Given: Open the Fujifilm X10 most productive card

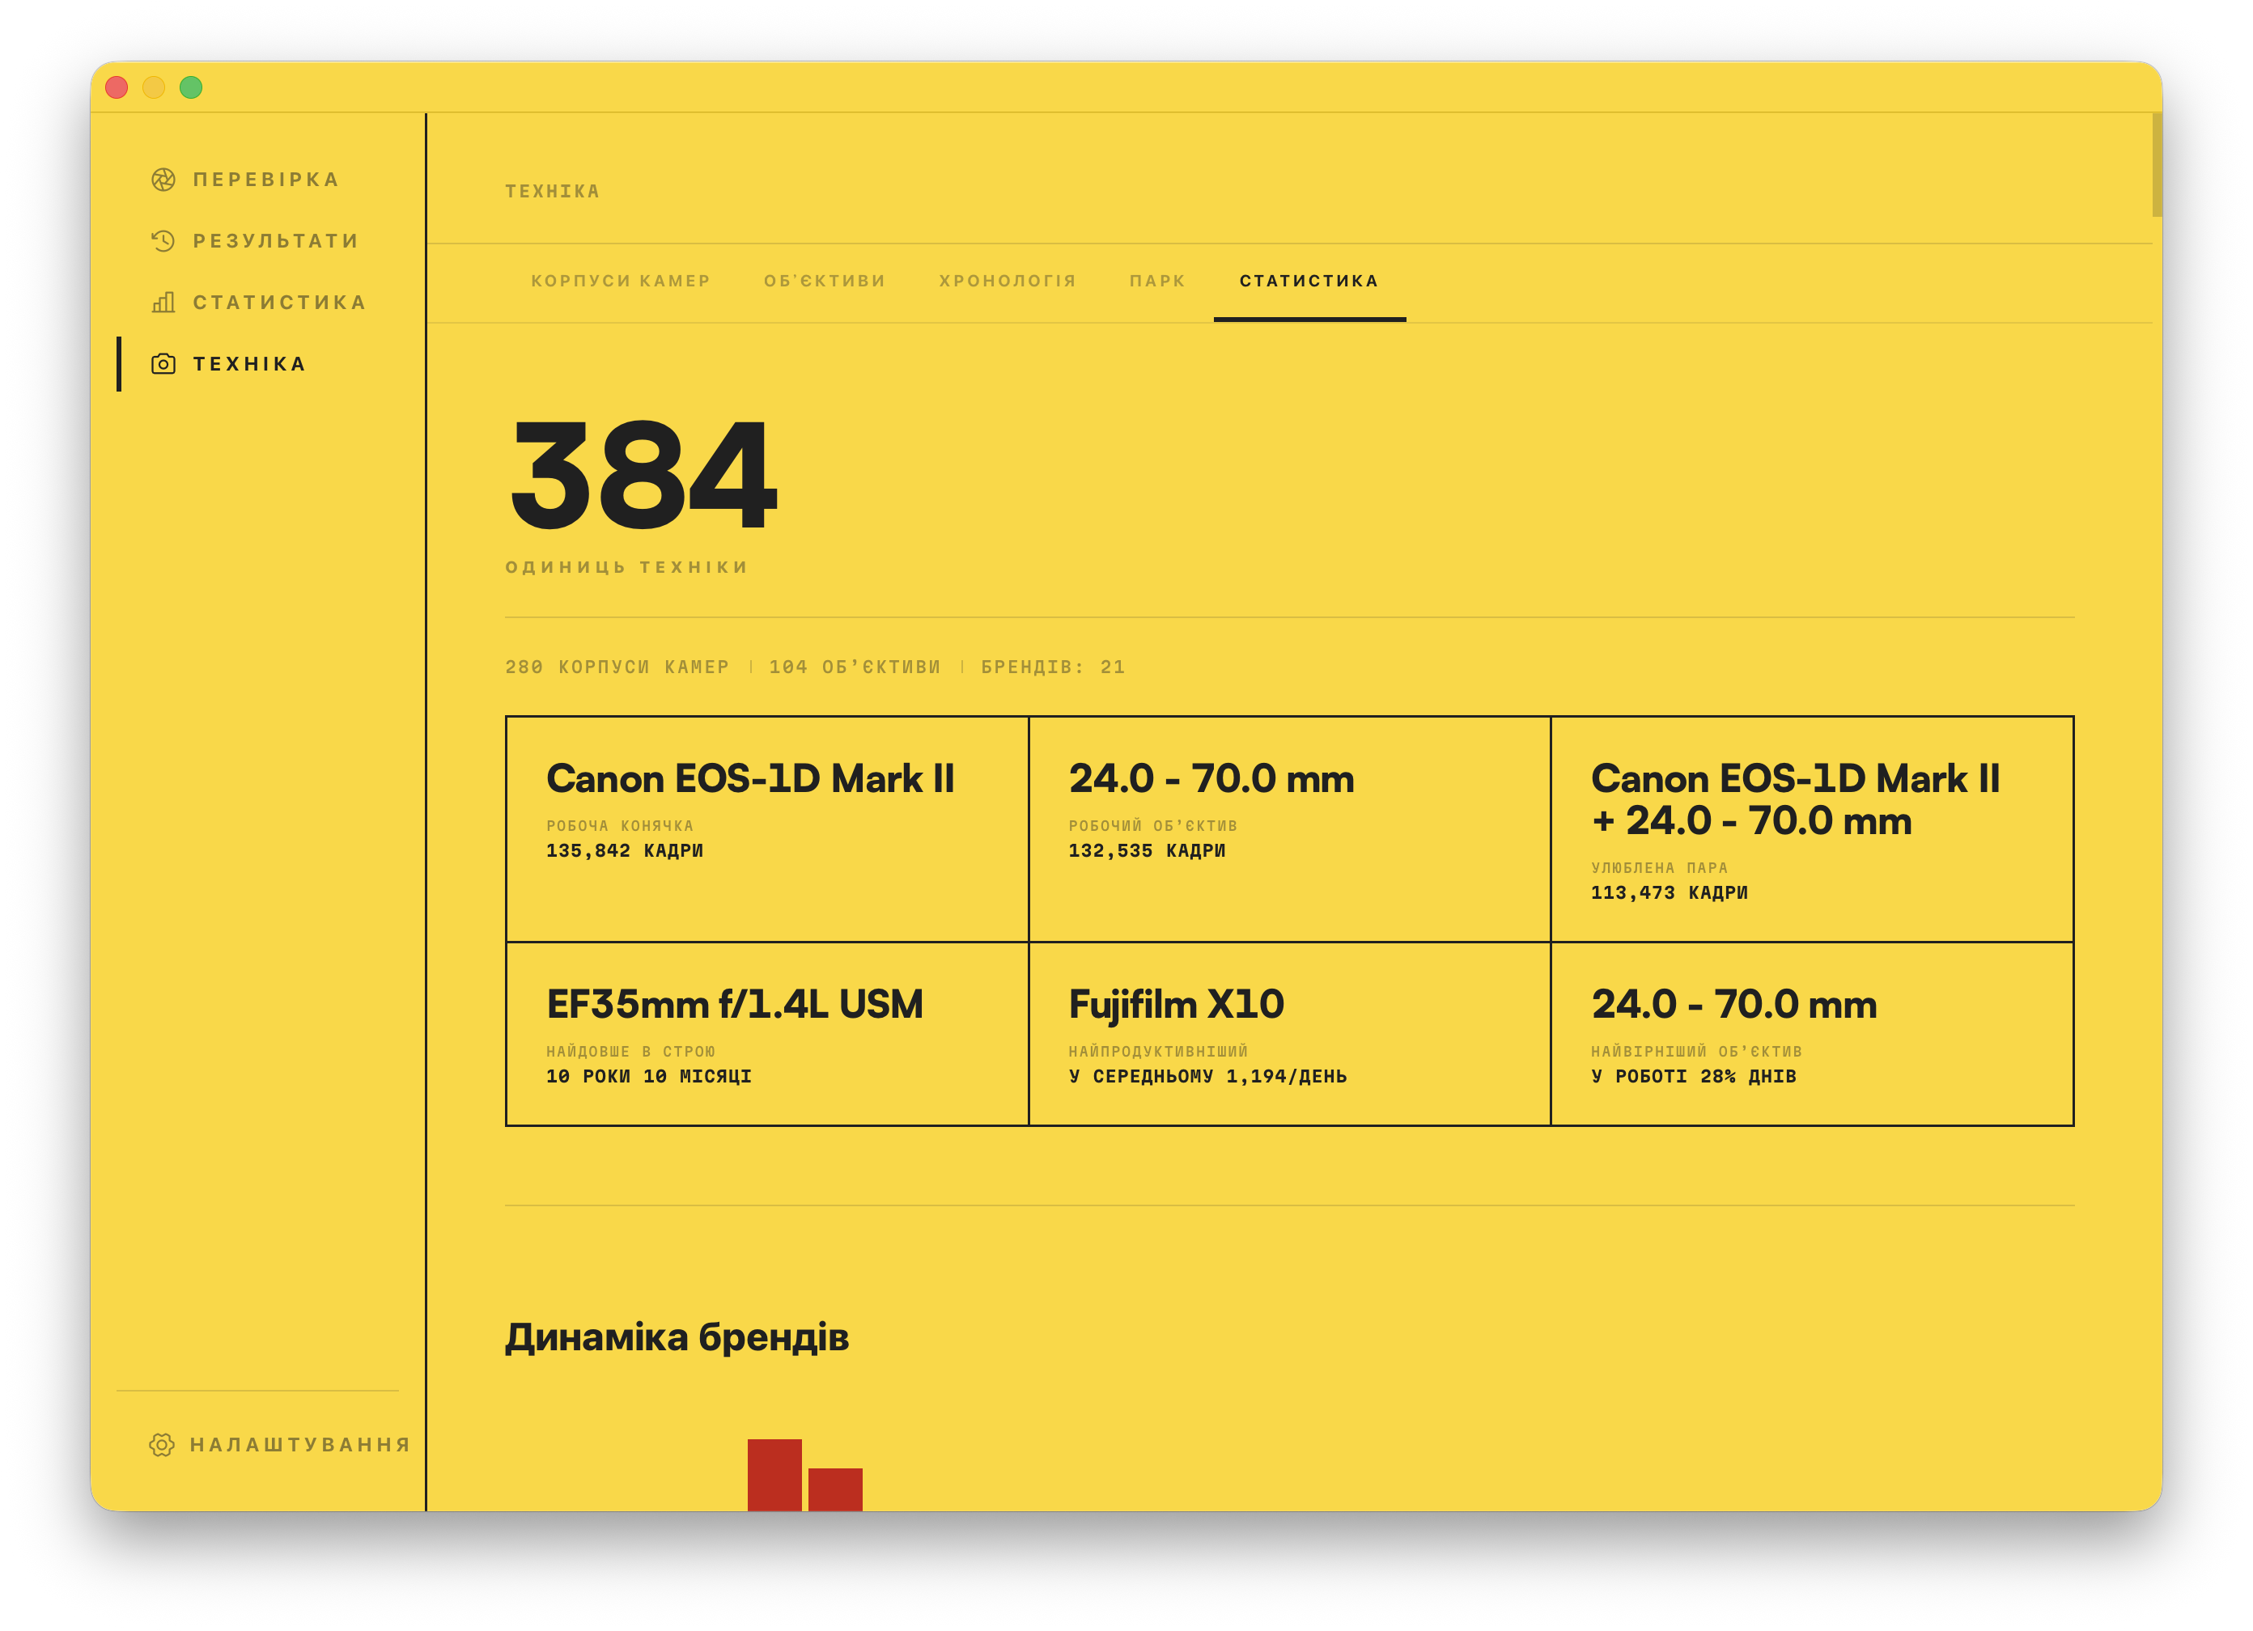Looking at the screenshot, I should [1289, 1034].
